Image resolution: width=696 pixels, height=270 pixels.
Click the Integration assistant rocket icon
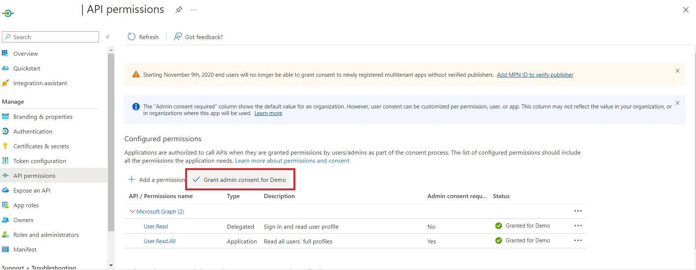(x=5, y=83)
